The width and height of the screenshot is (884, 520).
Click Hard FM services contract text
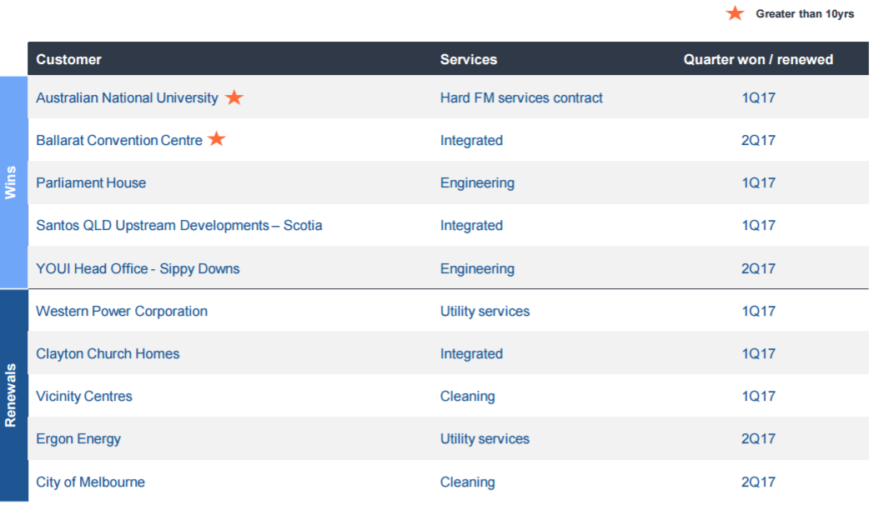(521, 97)
